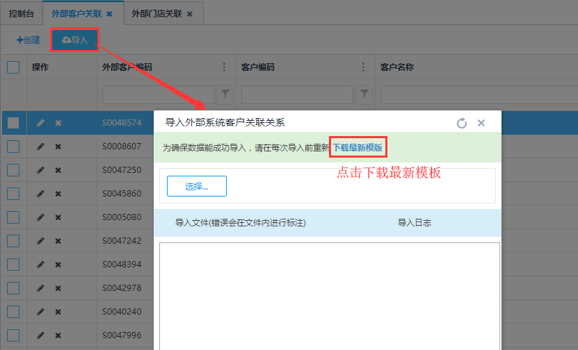
Task: Click the 导入 import button
Action: pyautogui.click(x=75, y=40)
